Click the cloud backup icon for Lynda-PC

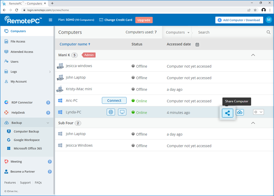tap(240, 112)
